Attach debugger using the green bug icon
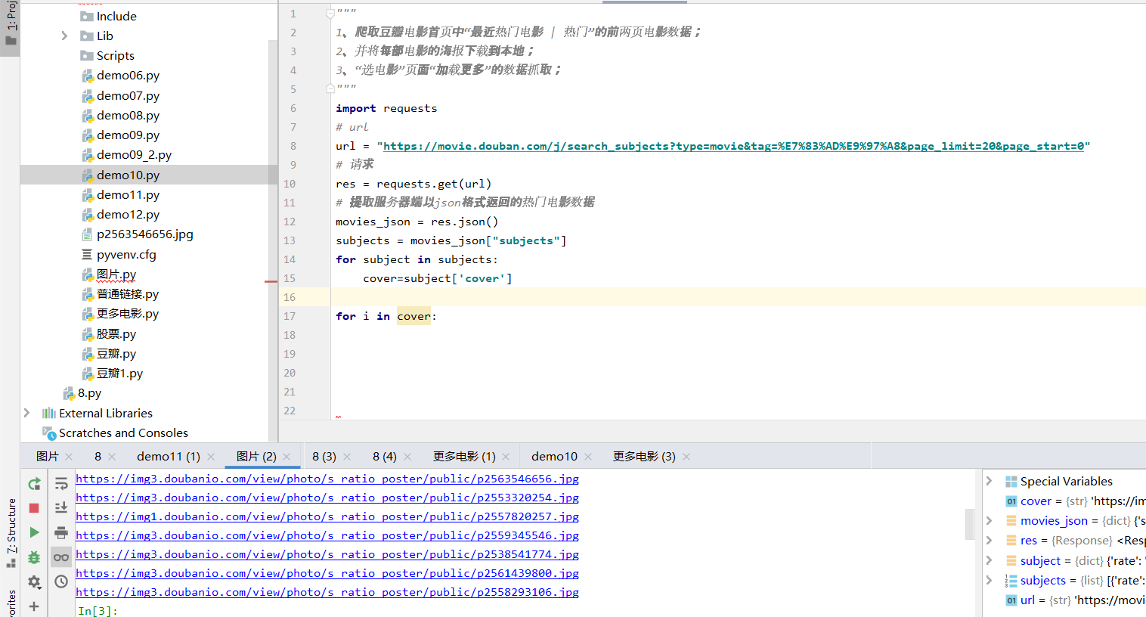The width and height of the screenshot is (1146, 617). pos(34,557)
